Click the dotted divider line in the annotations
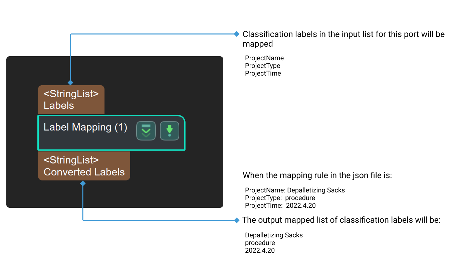This screenshot has width=457, height=268. pyautogui.click(x=326, y=132)
